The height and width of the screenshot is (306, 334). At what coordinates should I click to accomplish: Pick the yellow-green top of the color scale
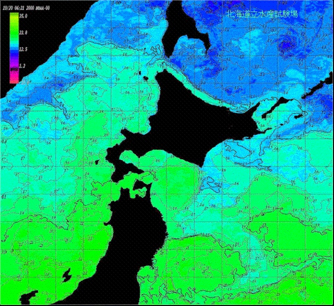(x=13, y=17)
